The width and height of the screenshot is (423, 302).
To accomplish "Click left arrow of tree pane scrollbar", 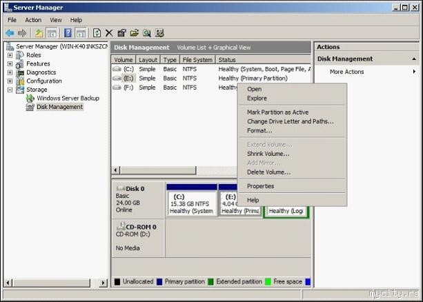I will click(x=8, y=283).
